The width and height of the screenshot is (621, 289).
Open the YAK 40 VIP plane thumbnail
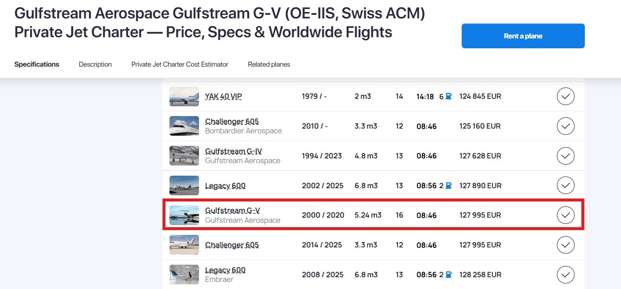coord(184,96)
